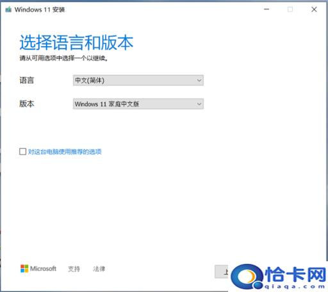Open the 支持 support link

point(74,269)
